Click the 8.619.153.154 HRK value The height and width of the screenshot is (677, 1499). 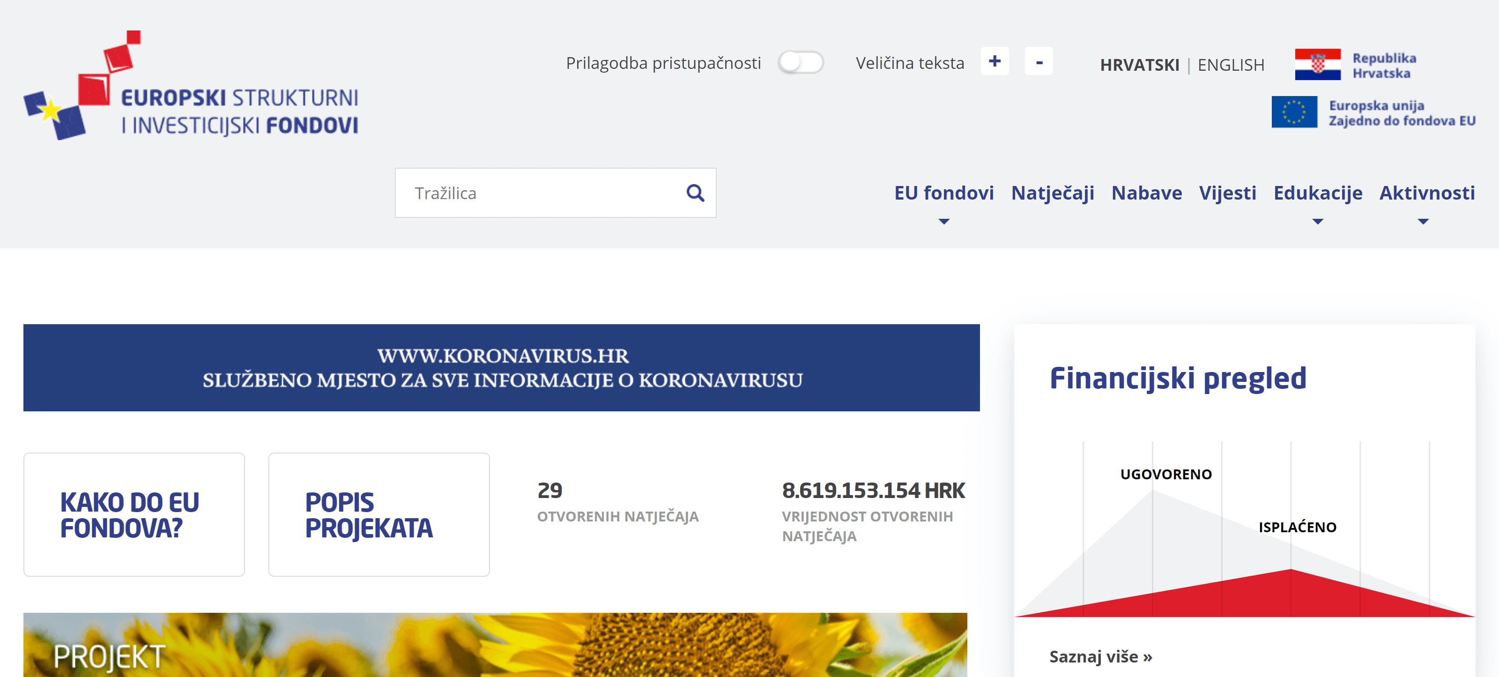873,491
